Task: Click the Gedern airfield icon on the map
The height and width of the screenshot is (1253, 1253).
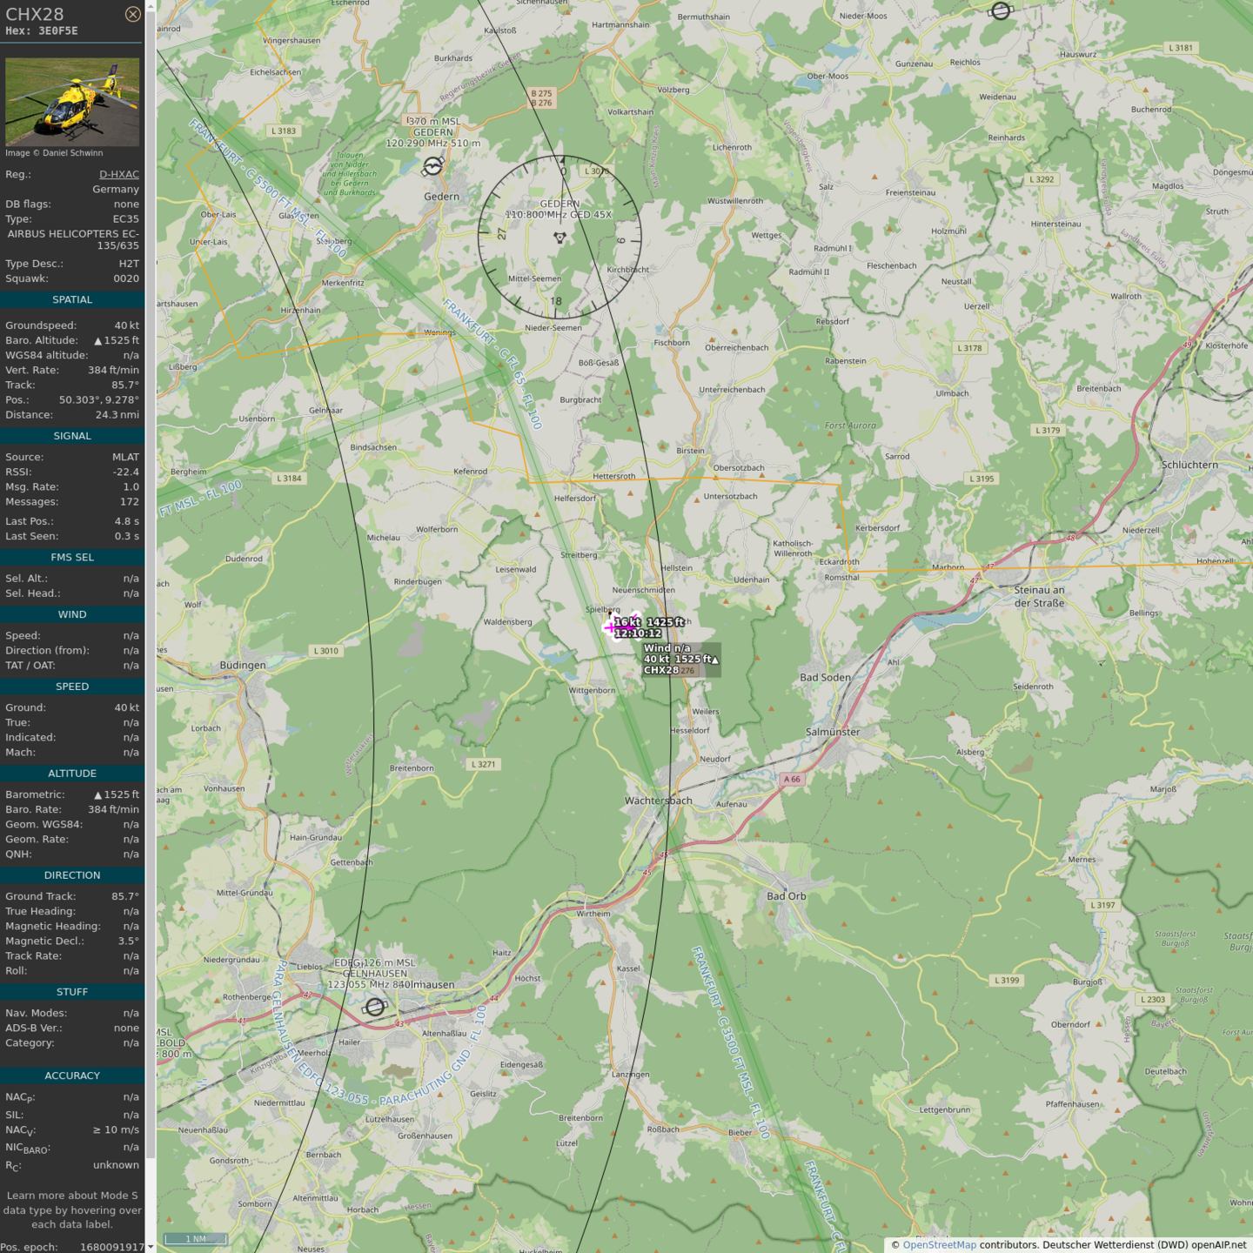Action: click(x=433, y=165)
